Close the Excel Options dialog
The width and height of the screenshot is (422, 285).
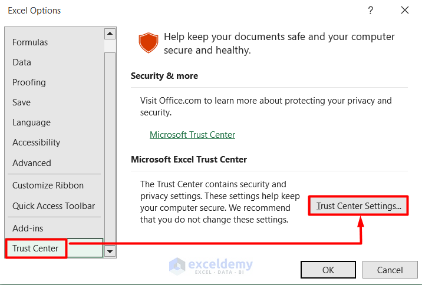404,10
